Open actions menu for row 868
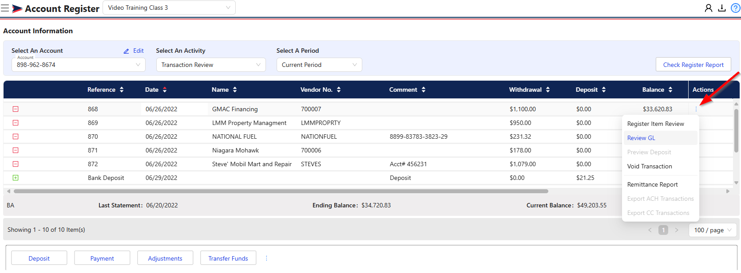 [696, 109]
